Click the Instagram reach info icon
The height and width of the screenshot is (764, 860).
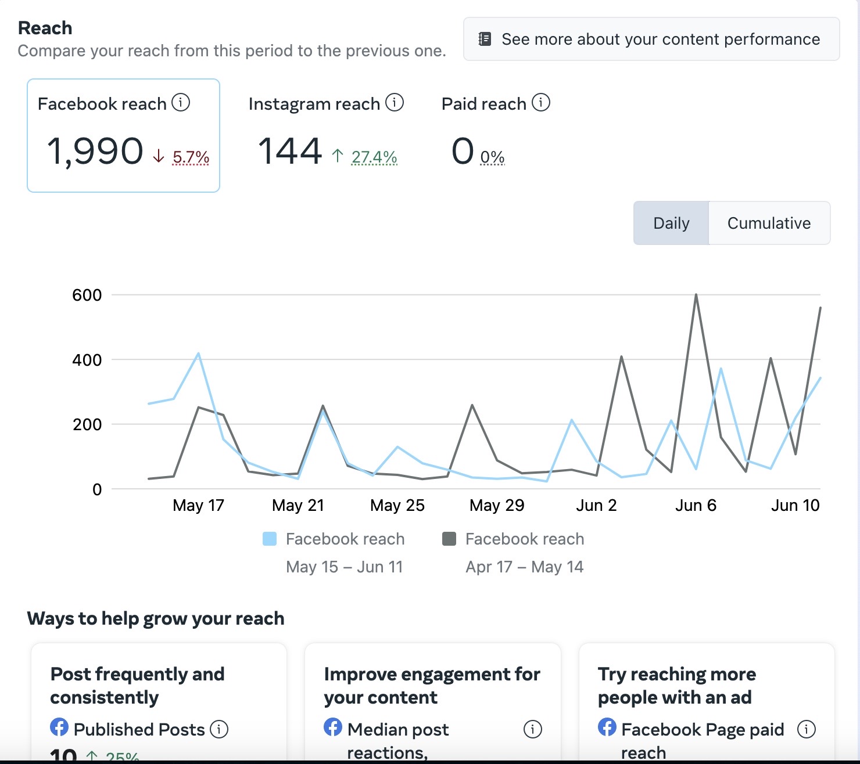[x=395, y=103]
